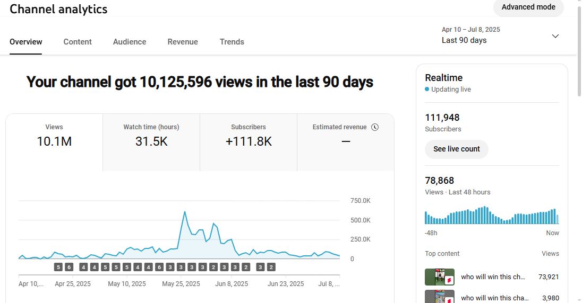The height and width of the screenshot is (303, 582).
Task: Click the Realtime 48-hour views bar chart
Action: click(492, 215)
